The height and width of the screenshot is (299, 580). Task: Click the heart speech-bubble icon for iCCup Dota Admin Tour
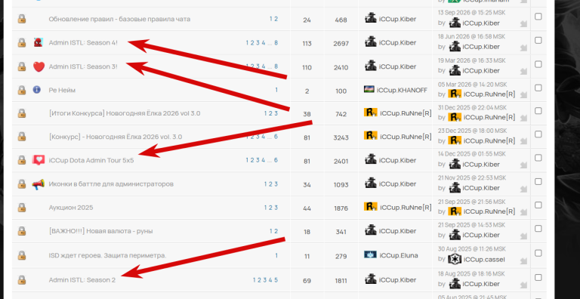39,160
